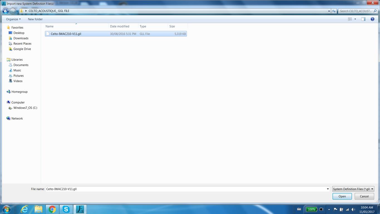Screen dimensions: 380x214
Task: Open Internet Explorer on the taskbar
Action: coord(24,209)
